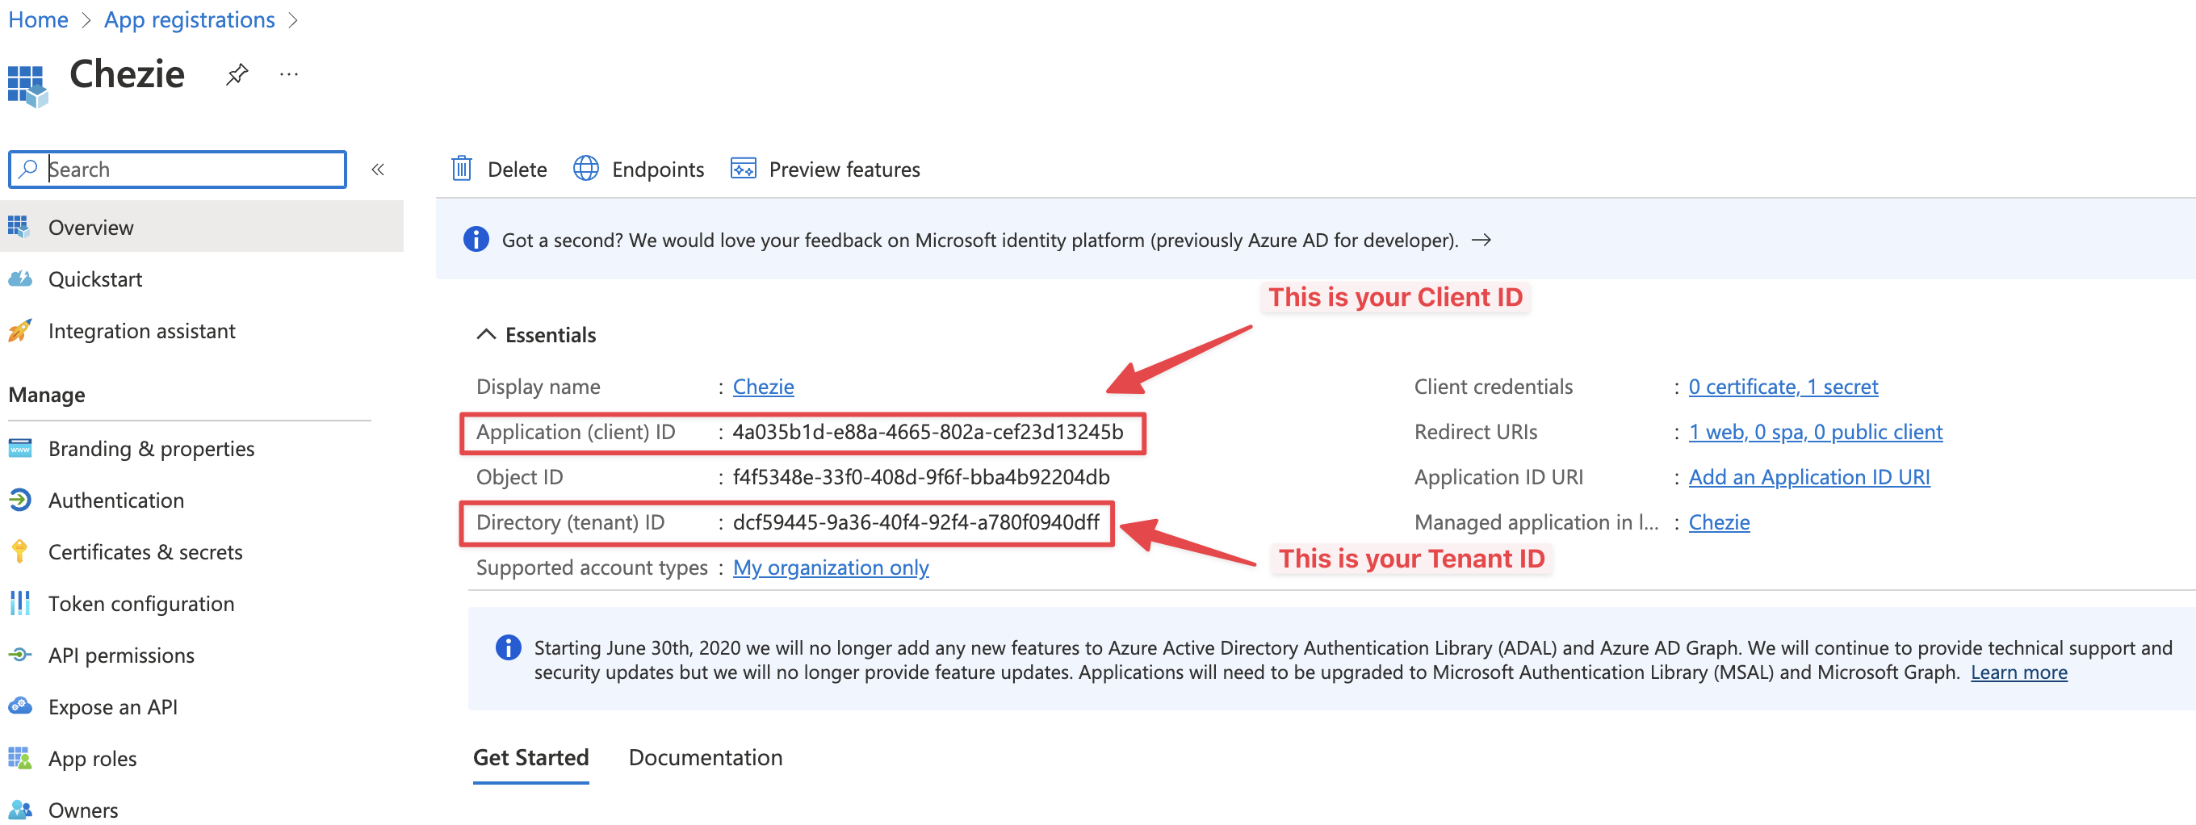Viewport: 2196px width, 825px height.
Task: Select the Directory (tenant) ID value
Action: [x=916, y=521]
